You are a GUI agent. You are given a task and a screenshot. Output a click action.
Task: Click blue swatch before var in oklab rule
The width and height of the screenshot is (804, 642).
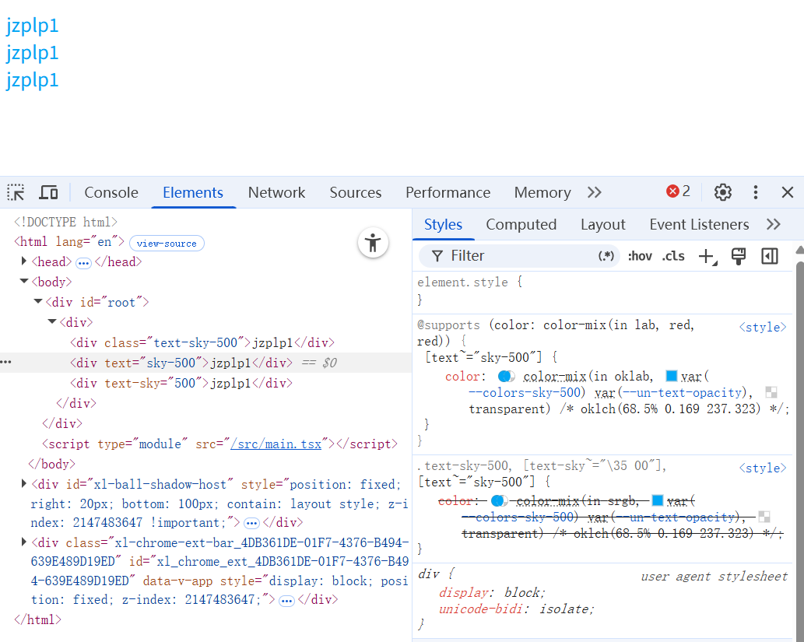671,376
